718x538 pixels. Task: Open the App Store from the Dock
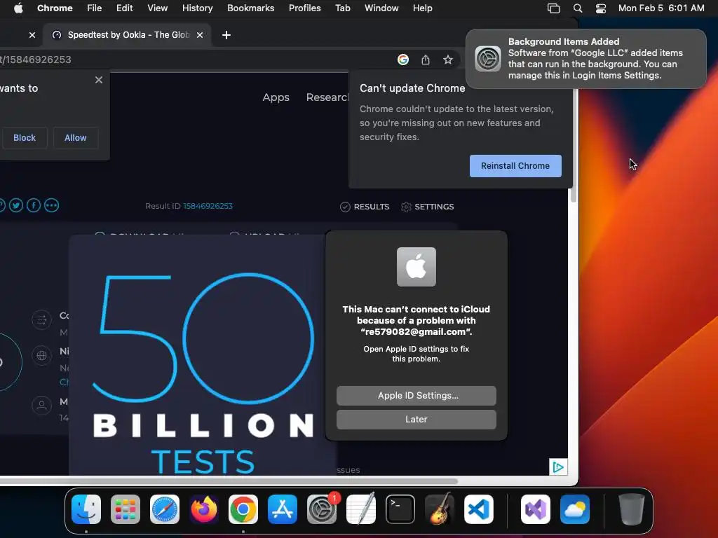click(x=283, y=509)
